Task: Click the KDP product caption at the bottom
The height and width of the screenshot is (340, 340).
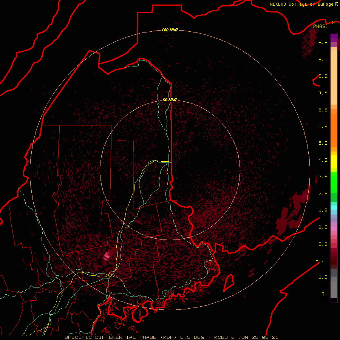Action: 171,337
